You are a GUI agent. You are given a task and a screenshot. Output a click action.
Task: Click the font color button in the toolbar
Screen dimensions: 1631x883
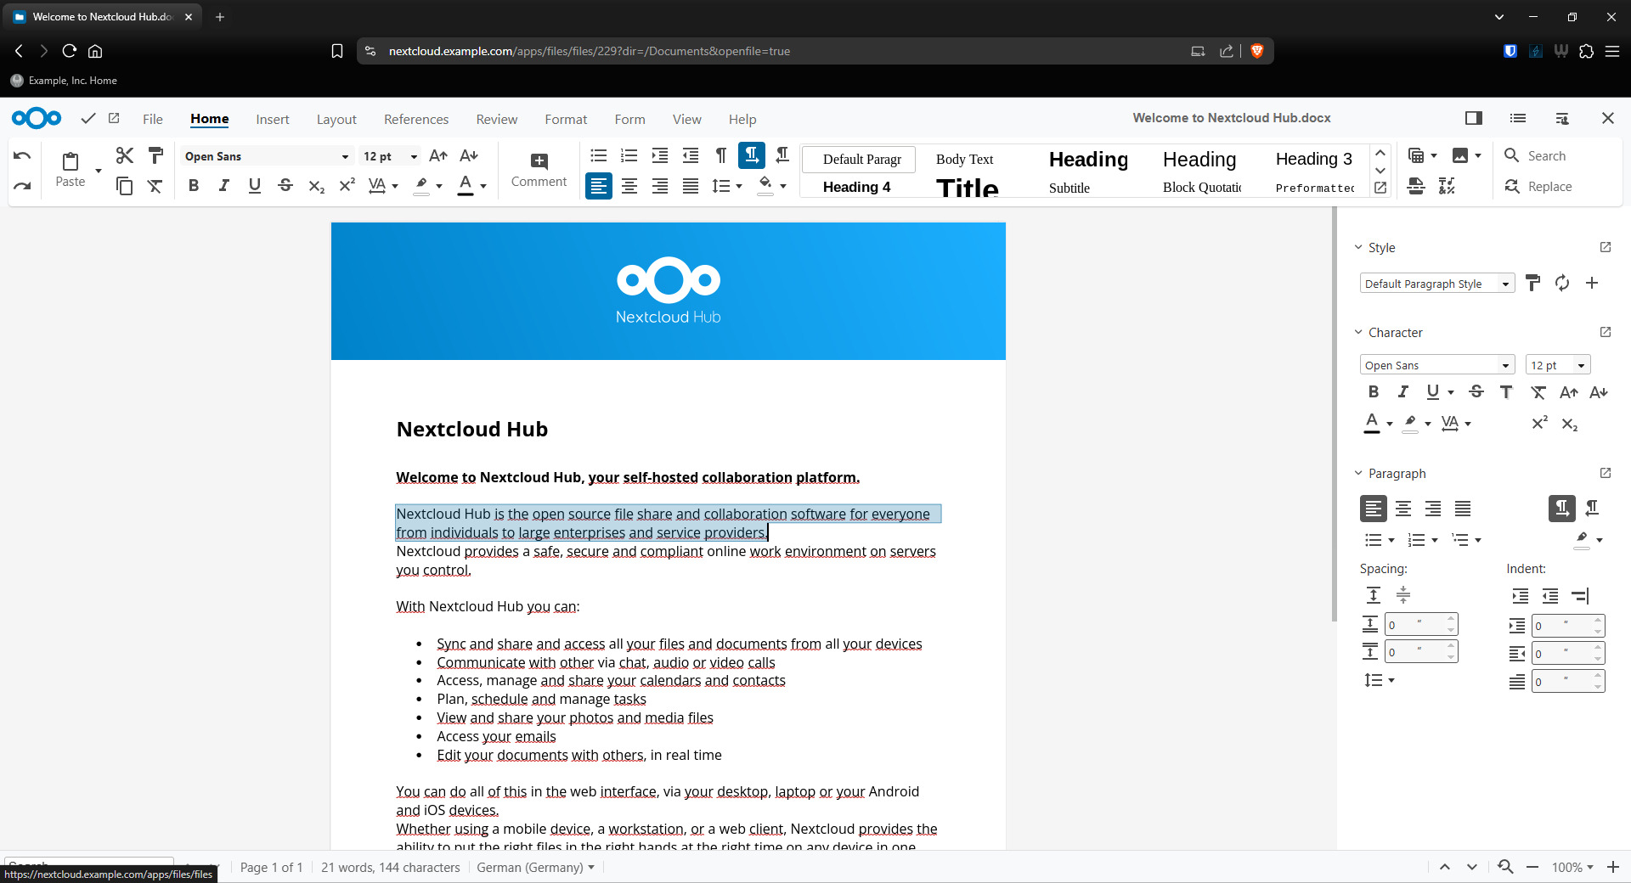[466, 186]
